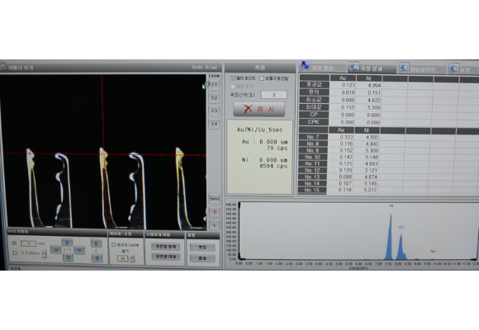Select row No. 8 in results list
This screenshot has height=330, width=479.
[x=313, y=144]
